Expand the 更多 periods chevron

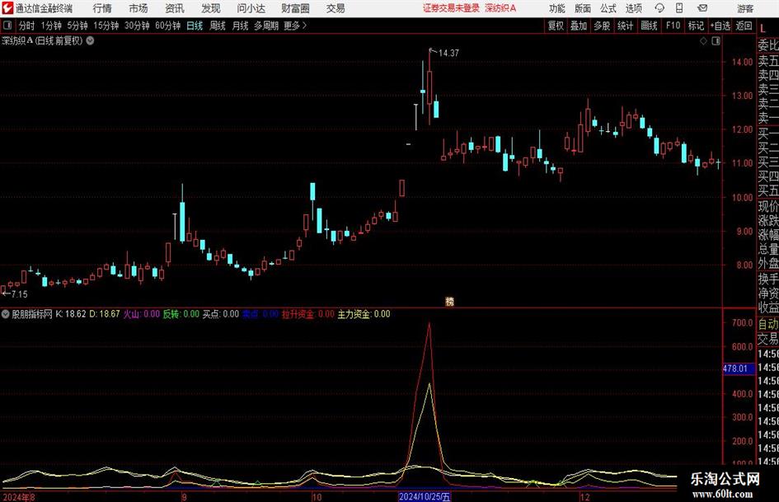tap(304, 26)
